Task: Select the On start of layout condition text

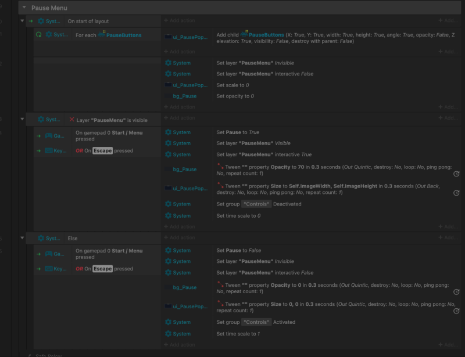Action: tap(88, 21)
